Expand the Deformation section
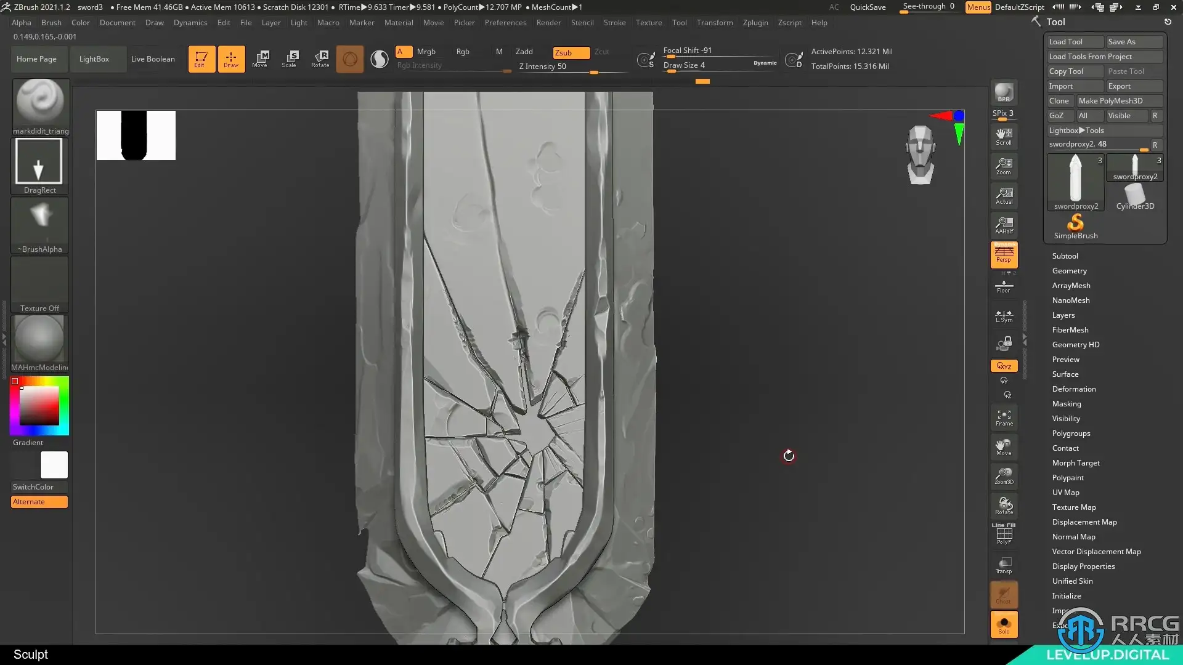The height and width of the screenshot is (665, 1183). tap(1073, 389)
